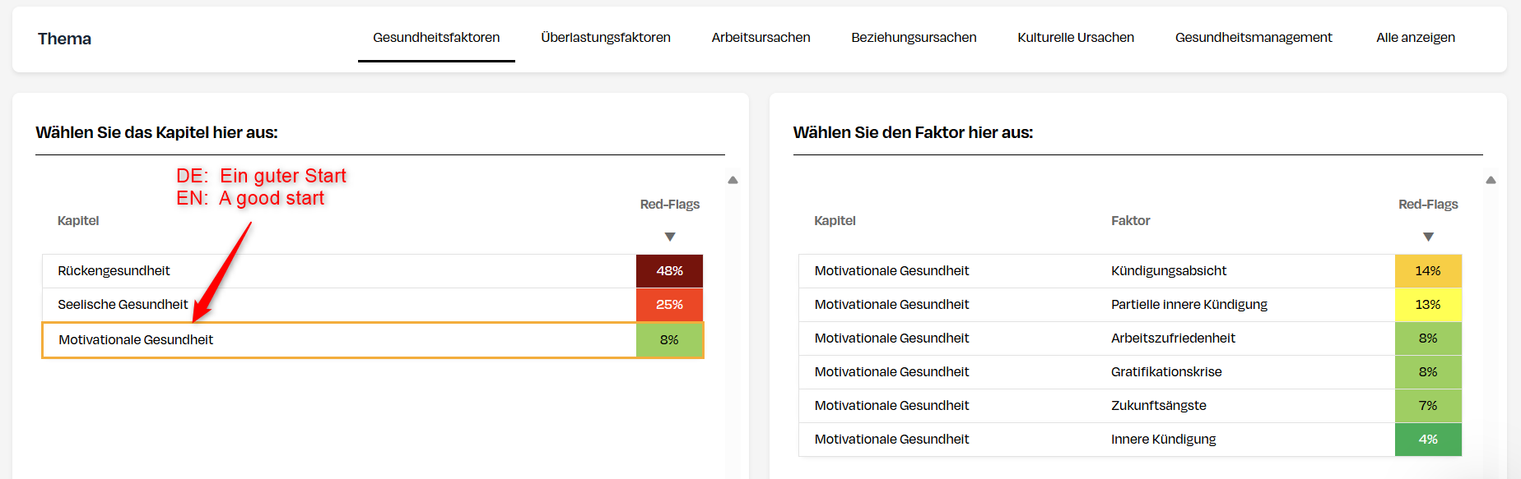The height and width of the screenshot is (479, 1521).
Task: Switch to Überlastungsfaktoren tab
Action: click(x=606, y=38)
